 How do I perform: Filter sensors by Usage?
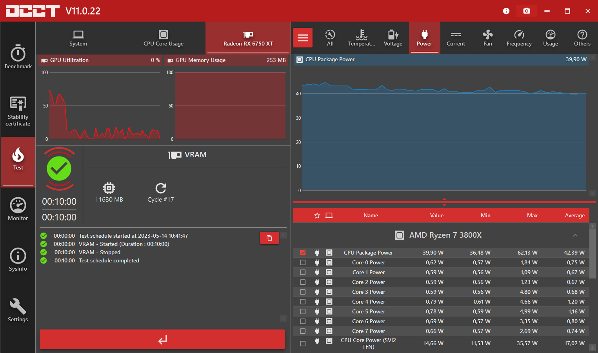551,38
